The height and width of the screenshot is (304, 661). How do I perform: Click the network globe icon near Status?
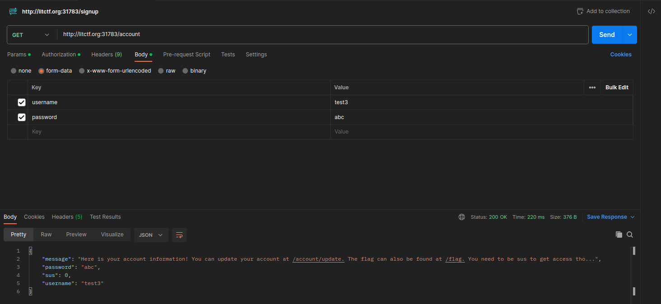(462, 217)
